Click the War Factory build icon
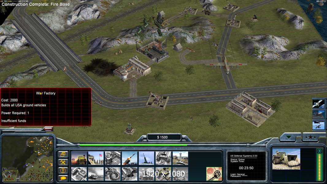This screenshot has width=327, height=184. (x=163, y=158)
